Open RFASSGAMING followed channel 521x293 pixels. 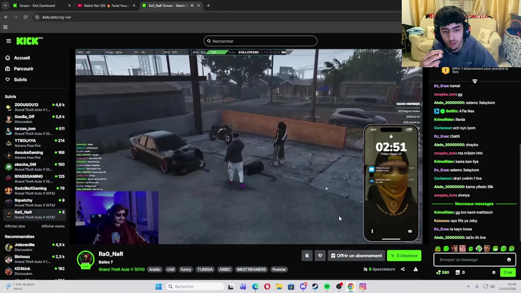click(35, 179)
